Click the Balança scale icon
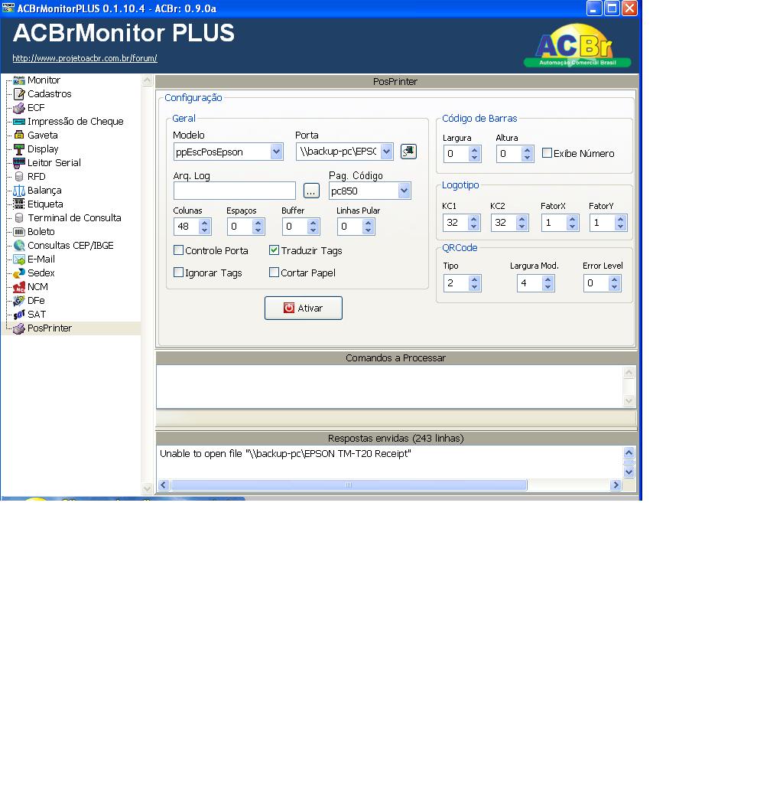This screenshot has height=790, width=783. click(19, 191)
